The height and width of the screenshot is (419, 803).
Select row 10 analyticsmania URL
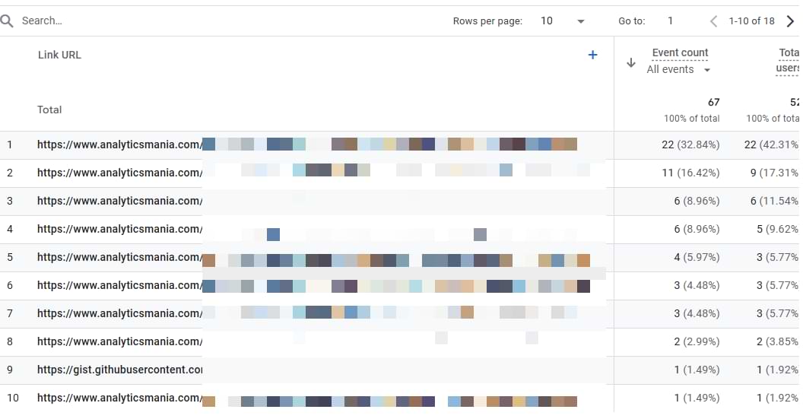coord(119,398)
